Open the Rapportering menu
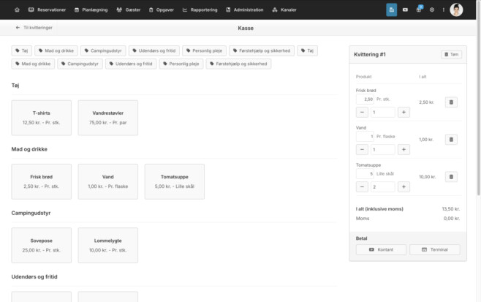Screen dimensions: 481x302 pyautogui.click(x=200, y=10)
